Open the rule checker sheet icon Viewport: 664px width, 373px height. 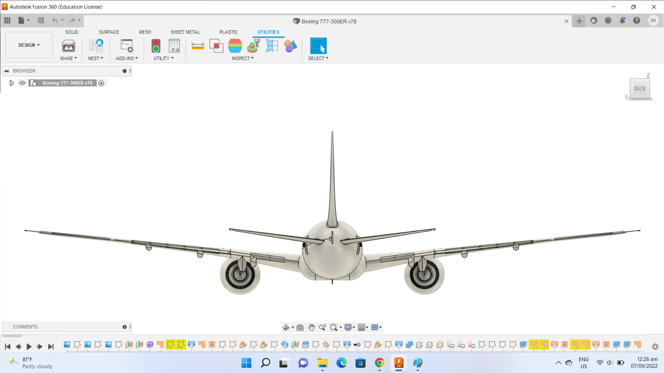point(174,46)
